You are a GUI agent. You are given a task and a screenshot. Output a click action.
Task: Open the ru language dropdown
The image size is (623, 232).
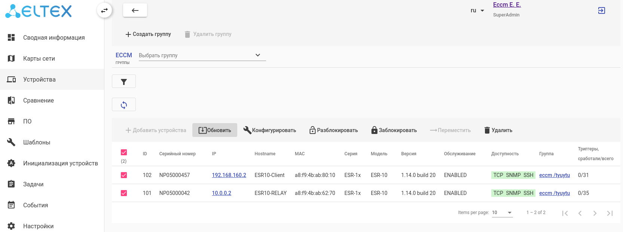pos(477,10)
